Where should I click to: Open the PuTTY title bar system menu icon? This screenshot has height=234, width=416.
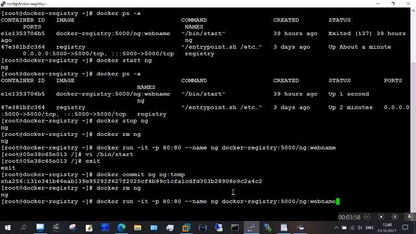tap(3, 4)
